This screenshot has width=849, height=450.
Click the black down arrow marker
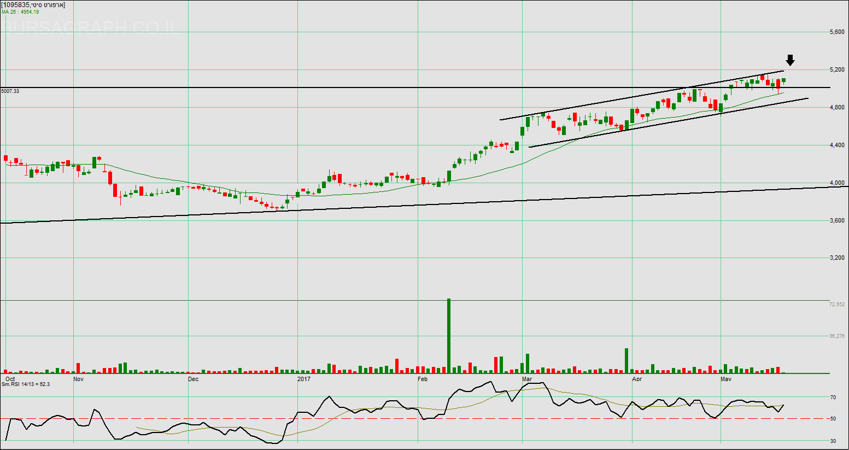(x=790, y=60)
